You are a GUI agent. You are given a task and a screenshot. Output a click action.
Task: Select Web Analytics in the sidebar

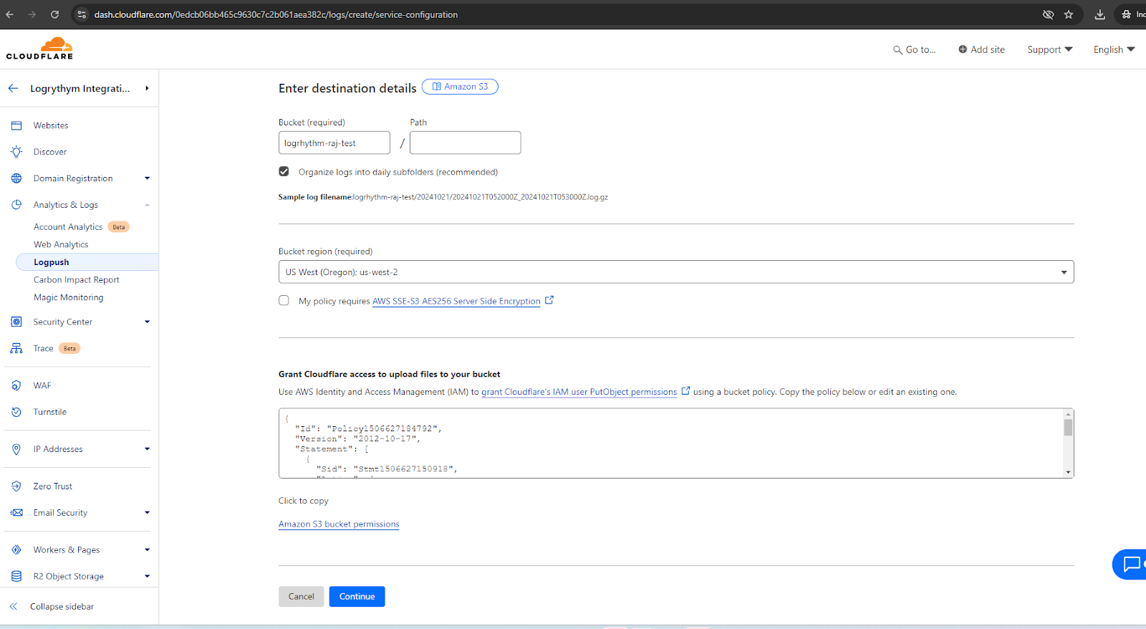click(x=61, y=244)
